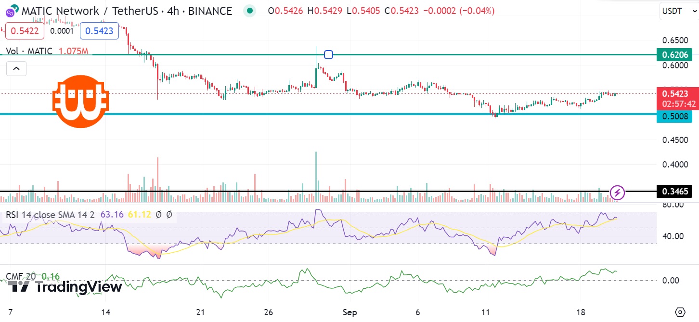
Task: Click the 0.6206 green price label
Action: (674, 55)
